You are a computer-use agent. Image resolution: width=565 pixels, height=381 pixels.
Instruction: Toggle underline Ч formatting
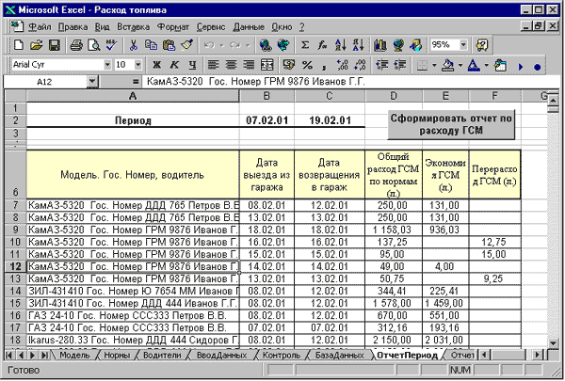pyautogui.click(x=192, y=65)
